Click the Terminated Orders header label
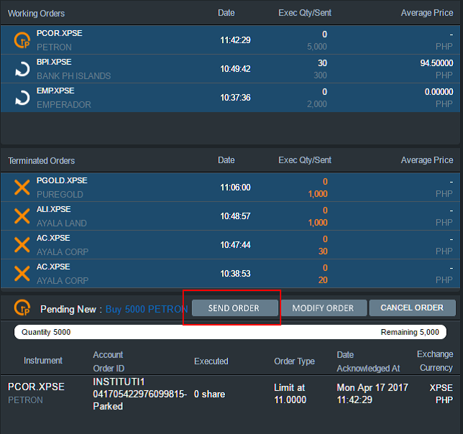463x434 pixels. click(42, 161)
